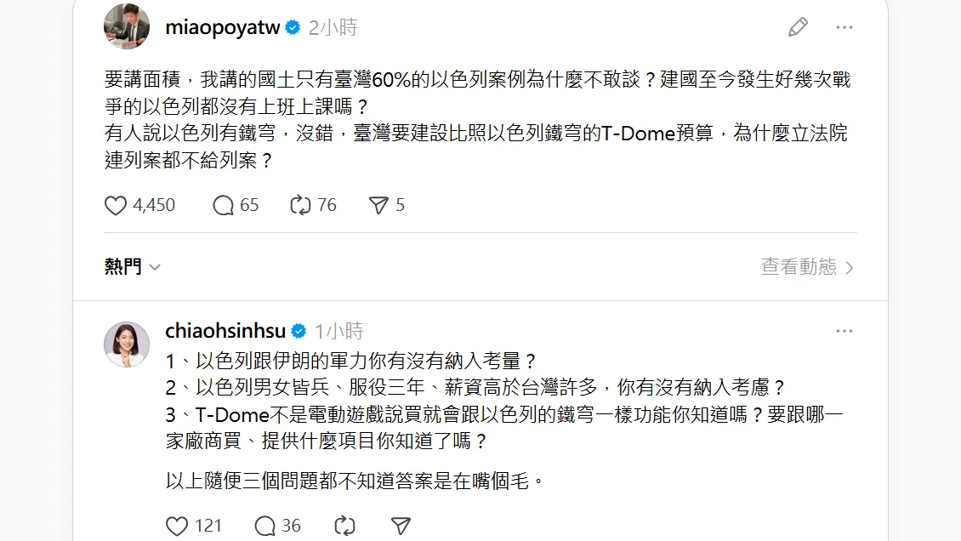Share chiaohsinhsu's reply

click(x=401, y=526)
